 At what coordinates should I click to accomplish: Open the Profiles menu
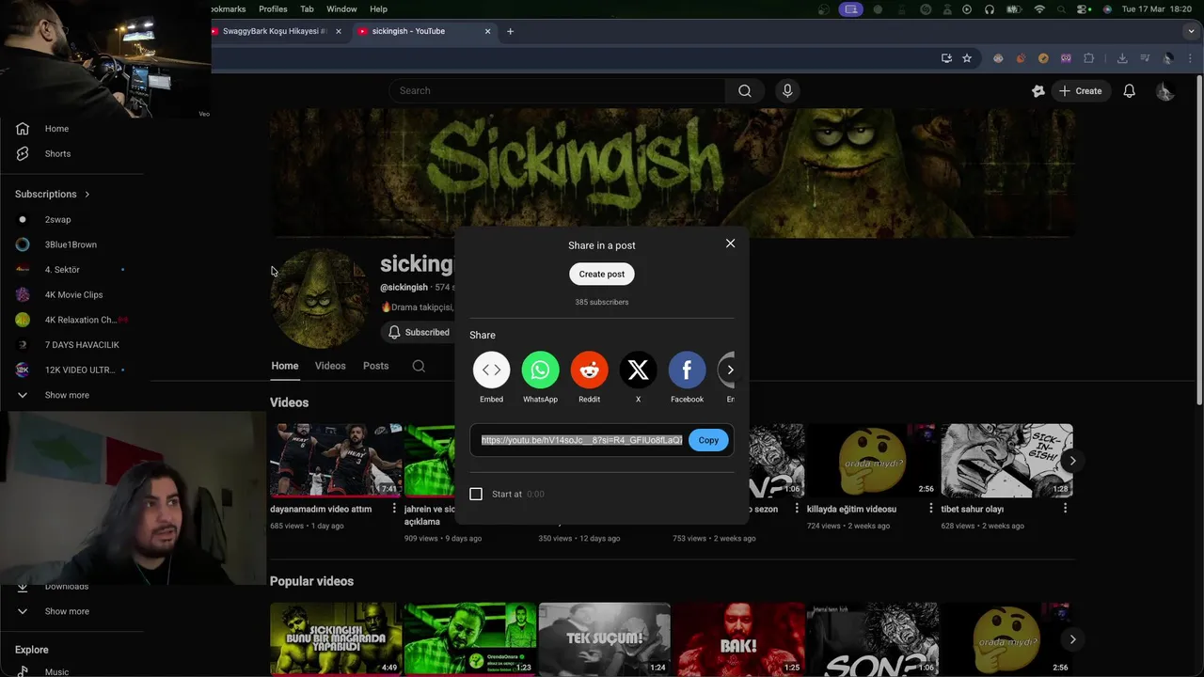click(x=273, y=9)
